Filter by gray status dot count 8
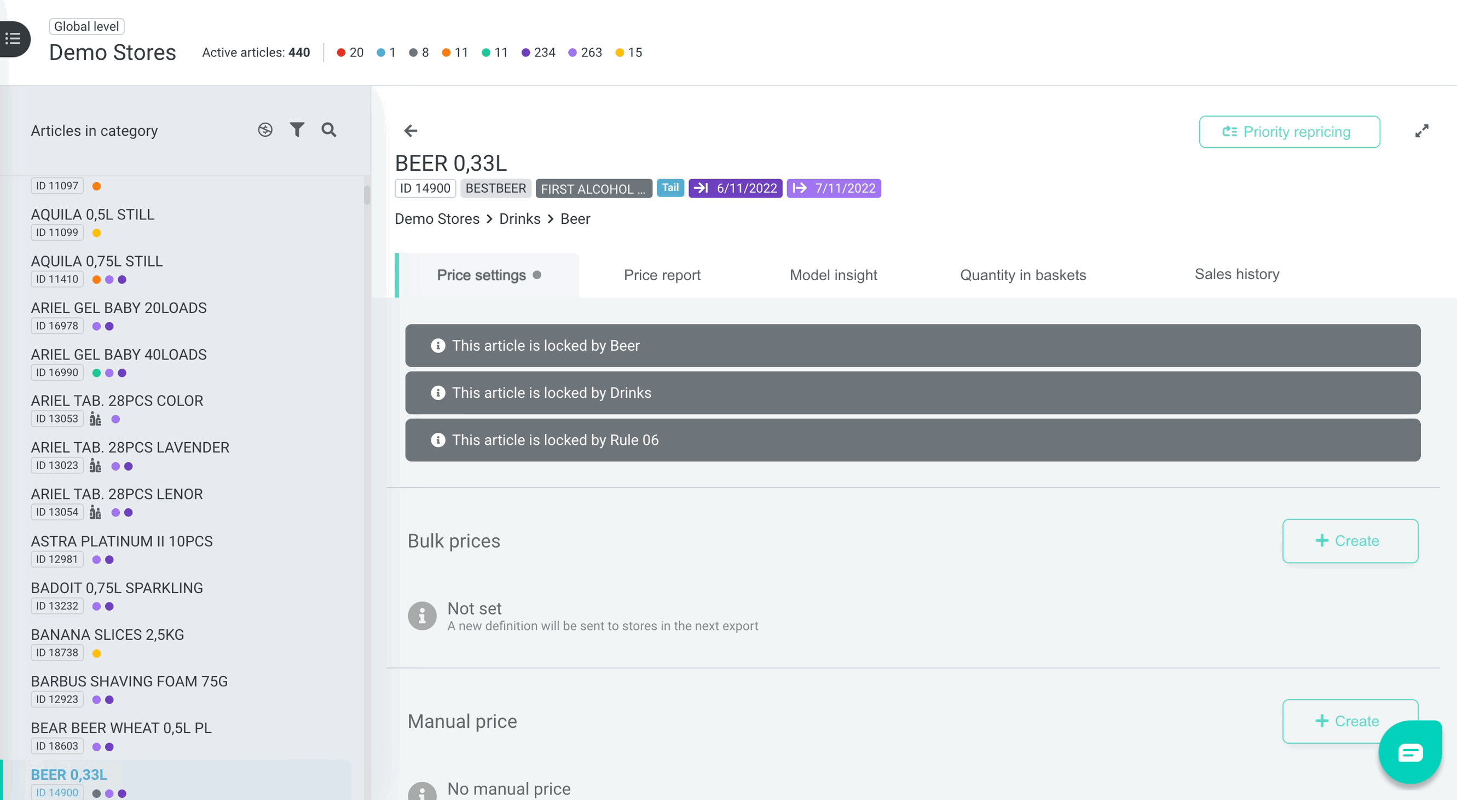 click(419, 53)
